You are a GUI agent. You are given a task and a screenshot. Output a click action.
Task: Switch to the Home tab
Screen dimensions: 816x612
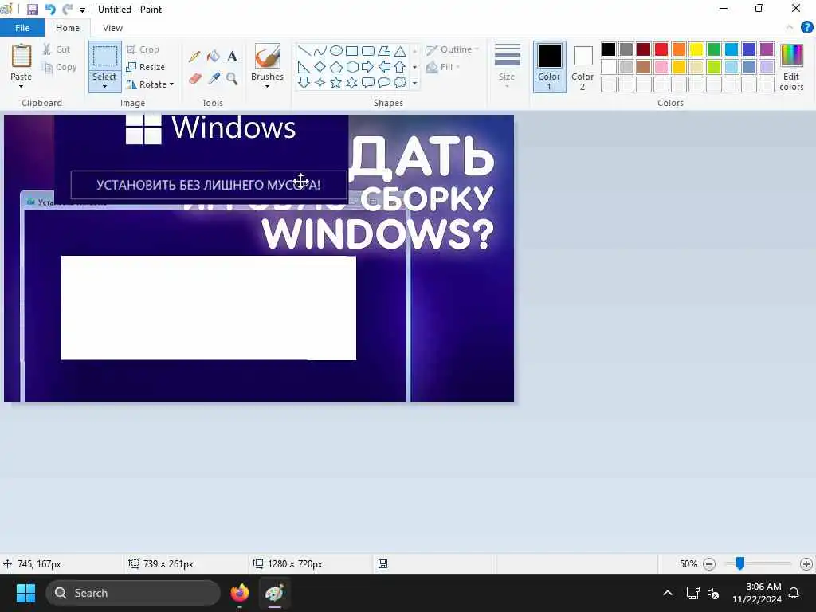(x=68, y=28)
